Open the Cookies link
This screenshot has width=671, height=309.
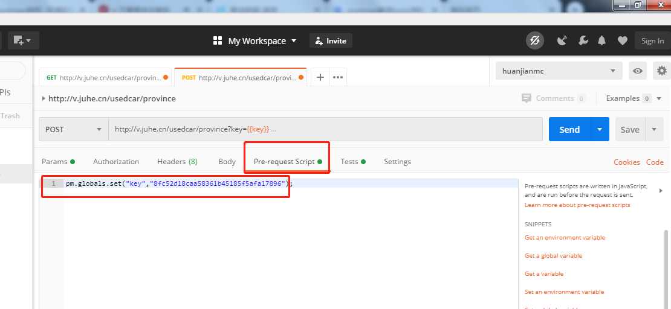(627, 162)
